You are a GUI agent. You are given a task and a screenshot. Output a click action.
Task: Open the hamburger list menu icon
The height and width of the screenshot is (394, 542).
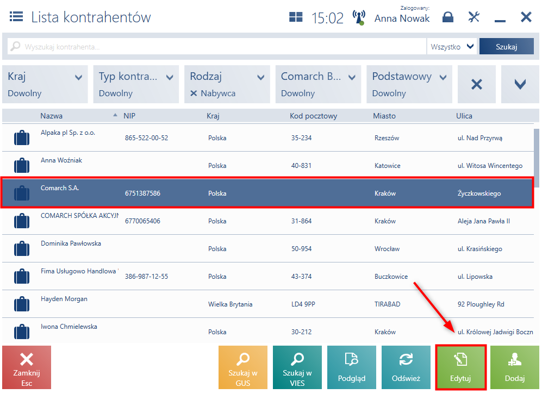pyautogui.click(x=16, y=17)
